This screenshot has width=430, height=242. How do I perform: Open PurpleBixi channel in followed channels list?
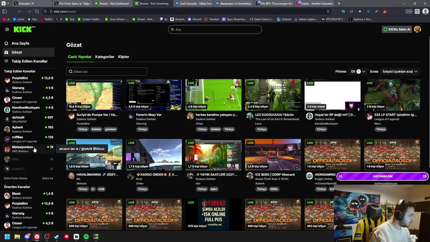click(x=29, y=80)
